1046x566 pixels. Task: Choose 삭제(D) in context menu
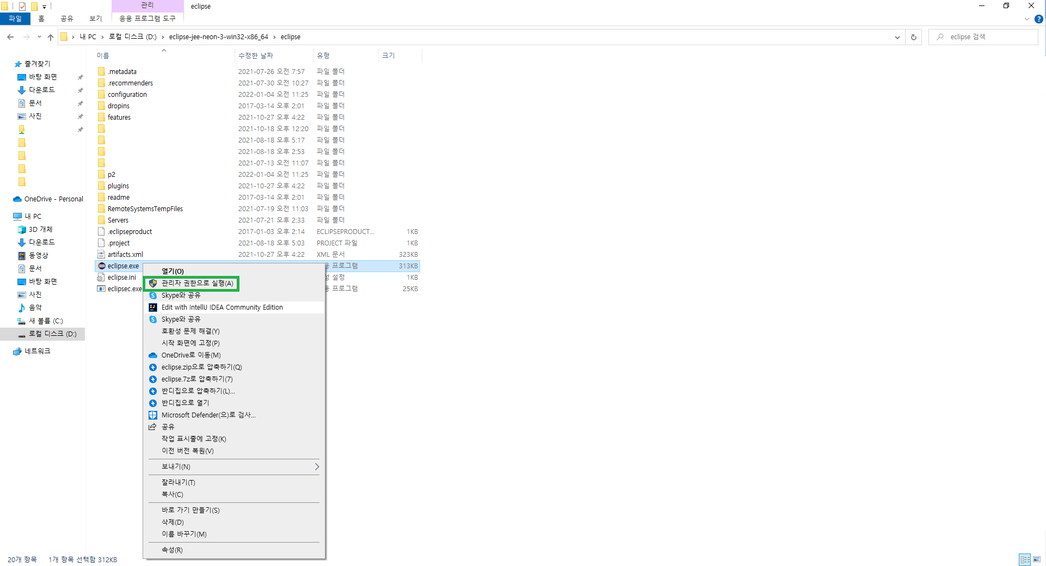click(x=234, y=522)
